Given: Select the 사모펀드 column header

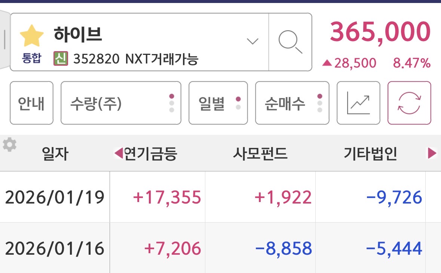Looking at the screenshot, I should (x=260, y=153).
